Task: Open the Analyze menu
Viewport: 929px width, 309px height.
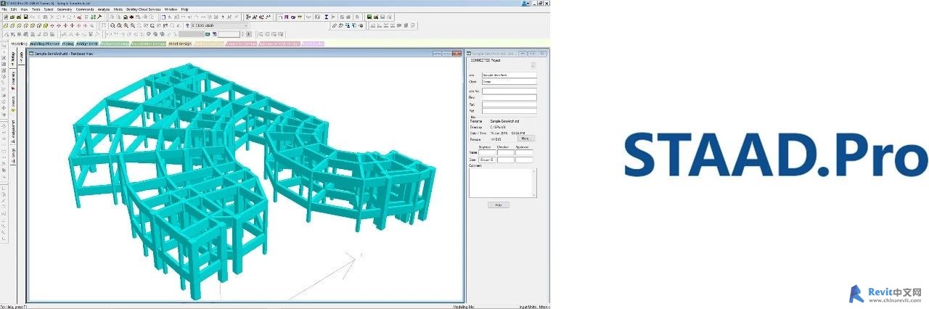Action: (x=104, y=9)
